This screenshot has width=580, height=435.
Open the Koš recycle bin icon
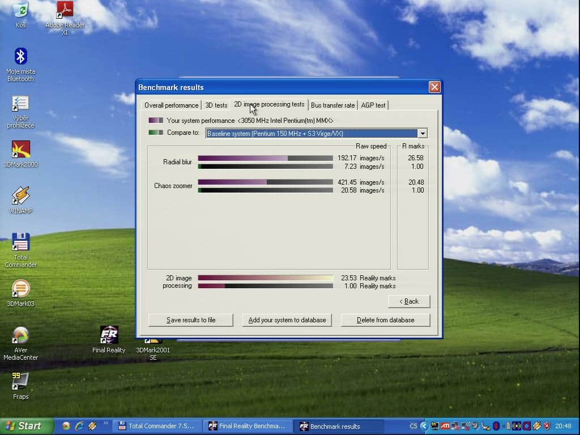click(21, 14)
